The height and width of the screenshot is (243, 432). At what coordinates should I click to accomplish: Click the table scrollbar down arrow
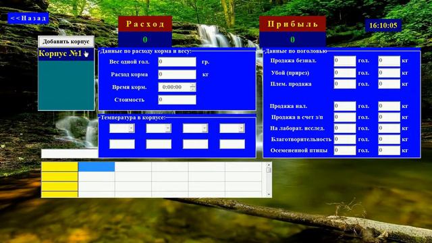[x=269, y=194]
